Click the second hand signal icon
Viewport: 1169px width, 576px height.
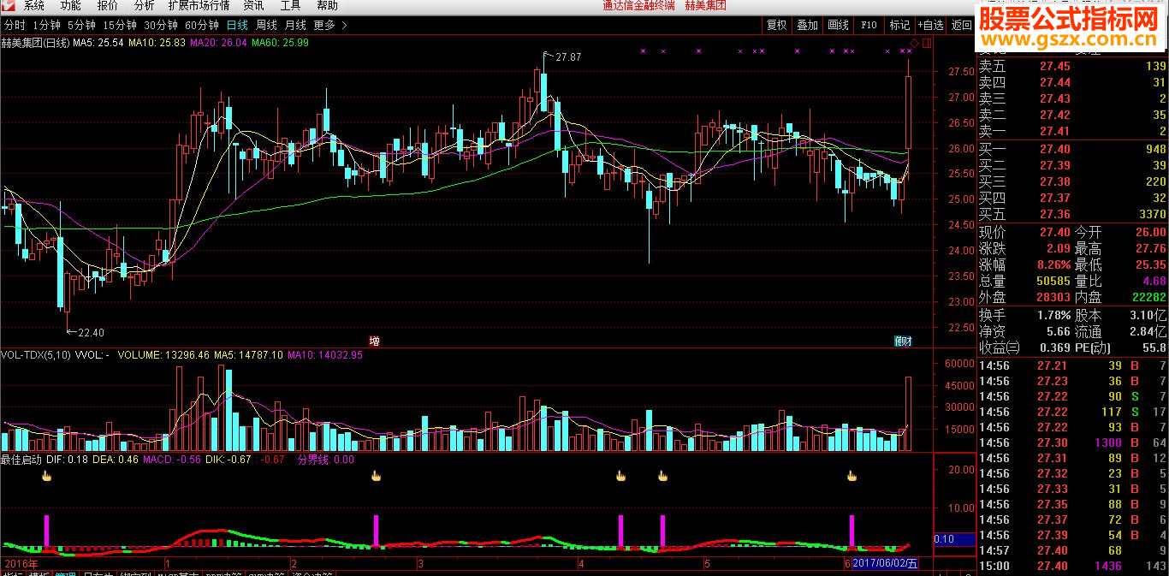click(375, 476)
